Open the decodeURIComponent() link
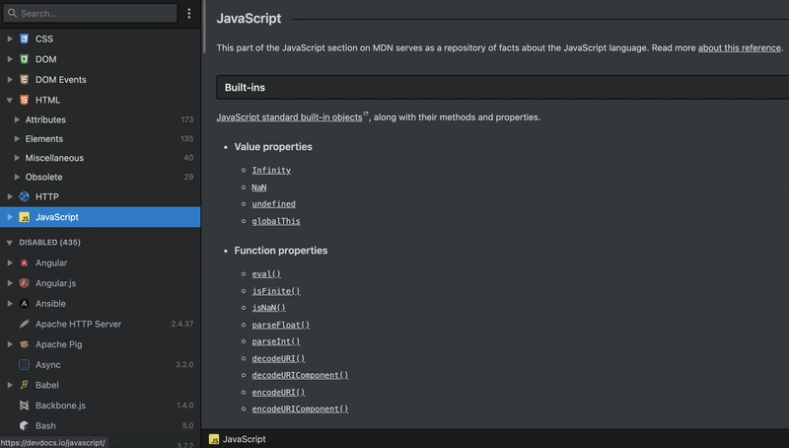The width and height of the screenshot is (789, 448). pyautogui.click(x=300, y=375)
